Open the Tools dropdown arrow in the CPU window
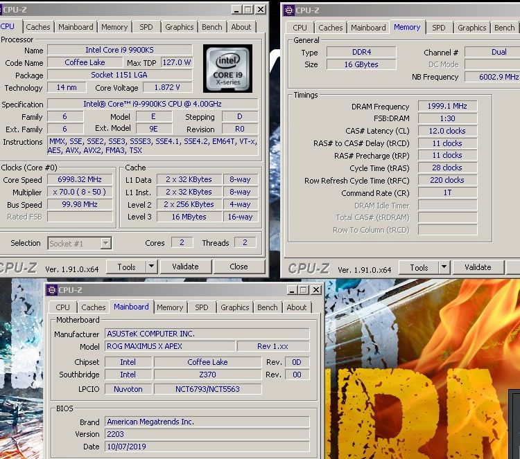The height and width of the screenshot is (459, 520). (152, 267)
